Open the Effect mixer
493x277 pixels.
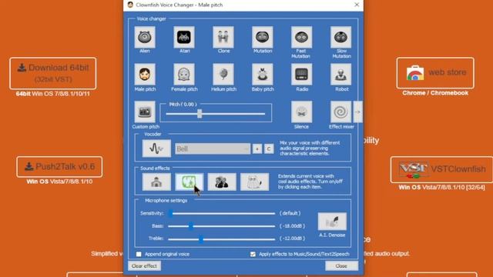(340, 112)
